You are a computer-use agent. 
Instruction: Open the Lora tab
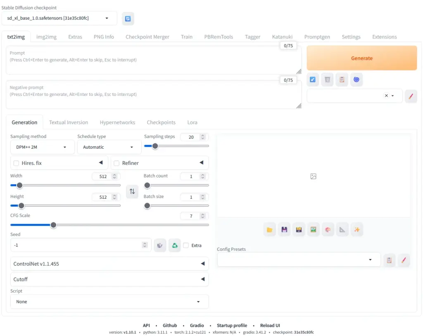(x=192, y=122)
